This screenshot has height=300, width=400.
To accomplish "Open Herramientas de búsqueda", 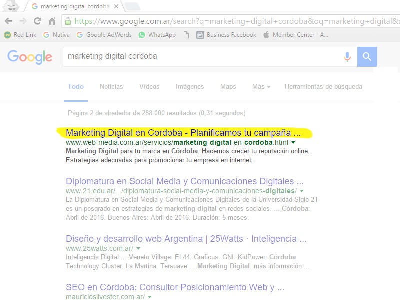I will click(x=323, y=86).
